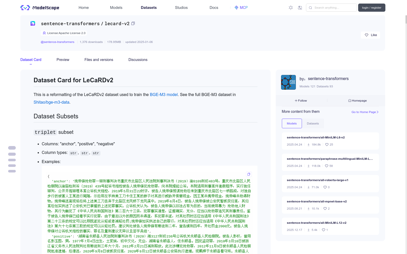Click the 'Dataset Subsets' heading

[x=56, y=116]
